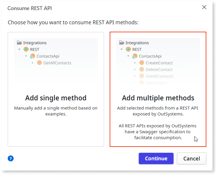Expand GetAllContacts arrow in single method preview
This screenshot has width=217, height=175.
click(x=33, y=63)
